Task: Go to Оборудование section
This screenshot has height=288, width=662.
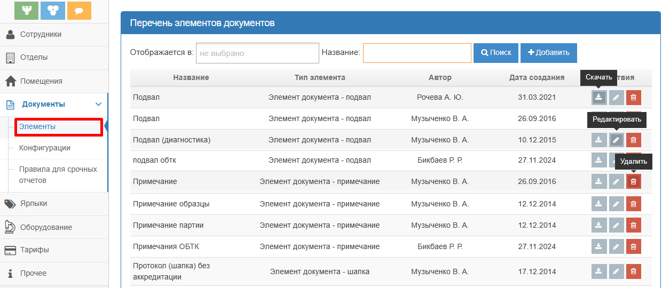Action: coord(46,227)
